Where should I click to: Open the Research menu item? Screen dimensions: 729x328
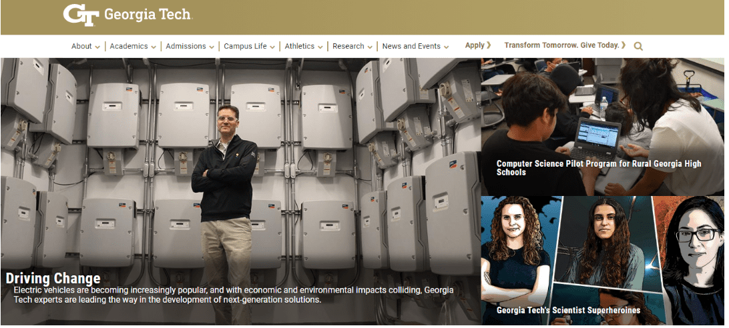coord(348,46)
